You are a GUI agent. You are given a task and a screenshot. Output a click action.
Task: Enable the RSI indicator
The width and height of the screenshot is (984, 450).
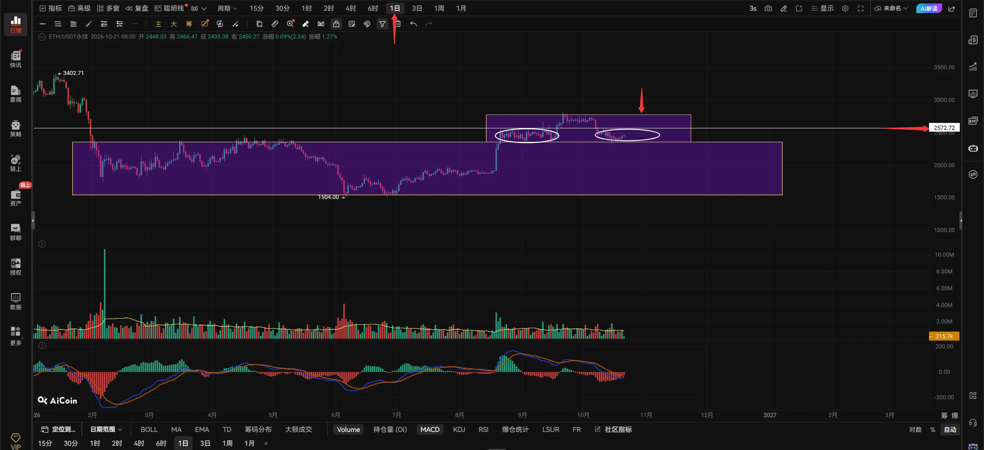pos(484,429)
